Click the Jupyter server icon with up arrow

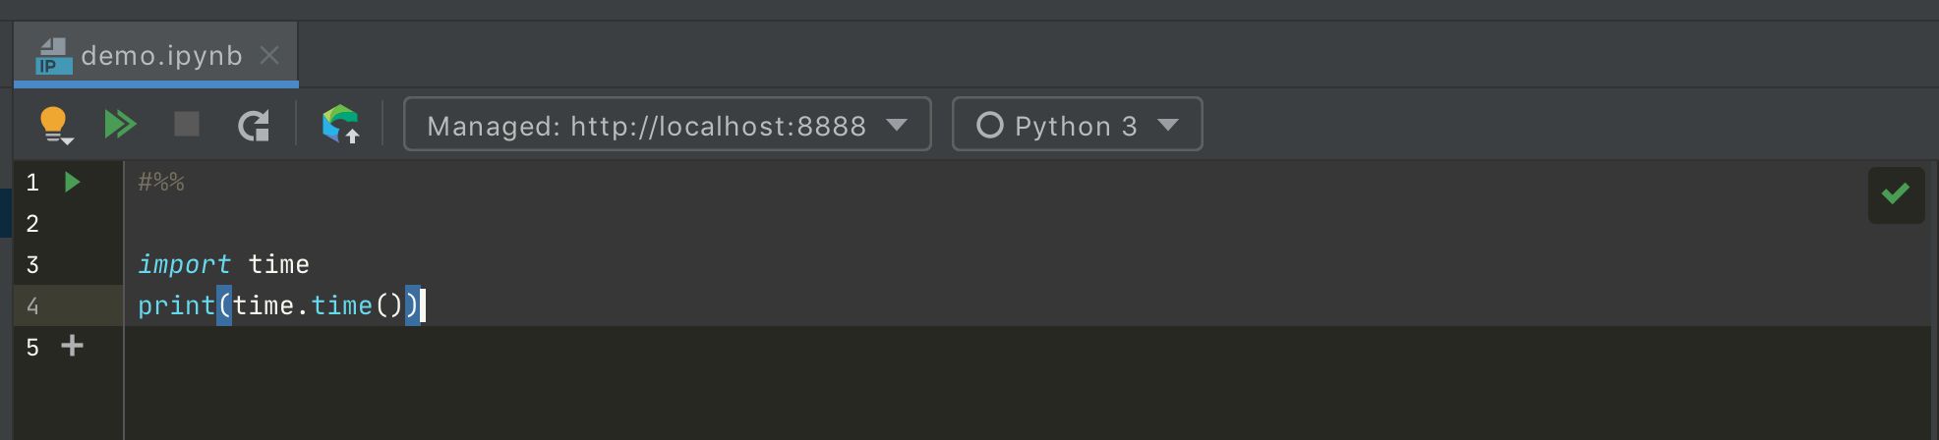tap(340, 125)
